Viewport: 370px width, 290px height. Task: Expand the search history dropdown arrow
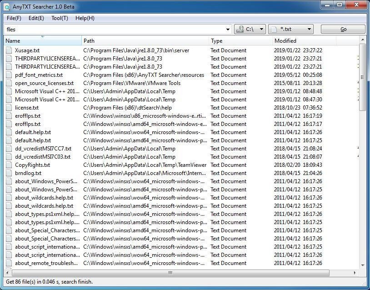coord(228,30)
